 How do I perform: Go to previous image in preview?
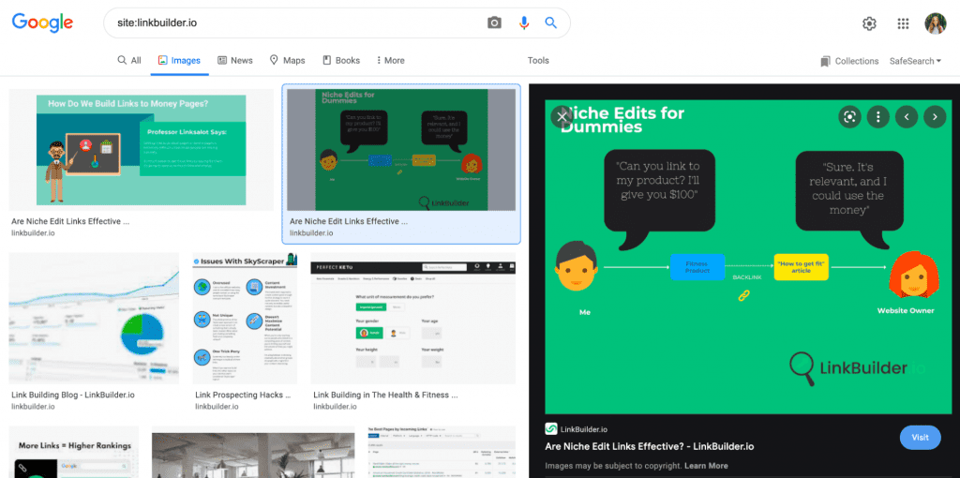(x=907, y=116)
